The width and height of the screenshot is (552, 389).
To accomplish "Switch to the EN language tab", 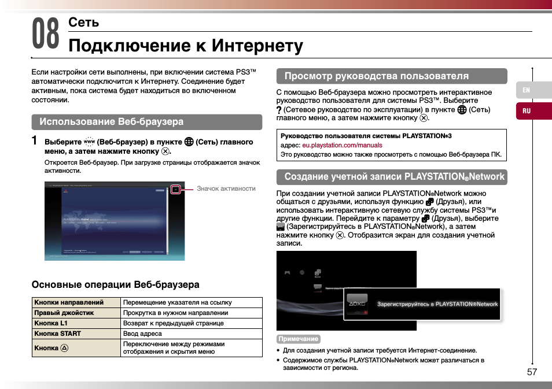I will pos(526,90).
